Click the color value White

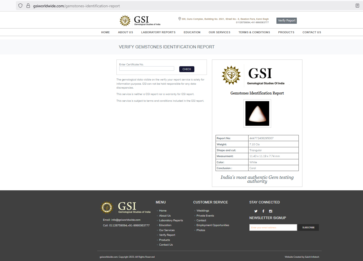(253, 162)
